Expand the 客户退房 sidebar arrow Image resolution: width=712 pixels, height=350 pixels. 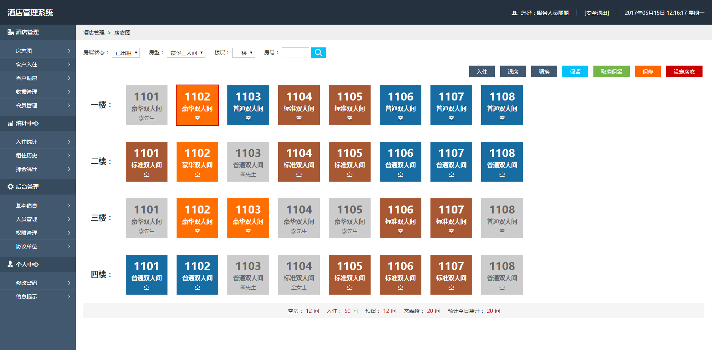click(69, 78)
